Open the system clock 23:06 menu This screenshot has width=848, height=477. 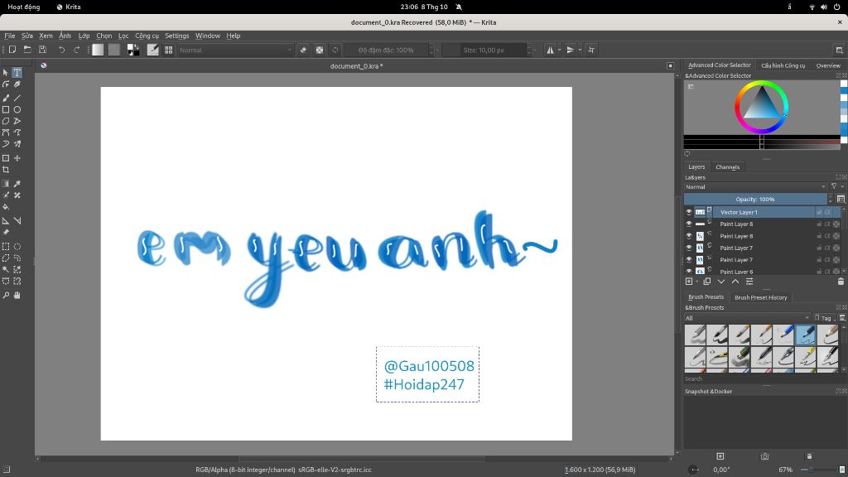[424, 7]
